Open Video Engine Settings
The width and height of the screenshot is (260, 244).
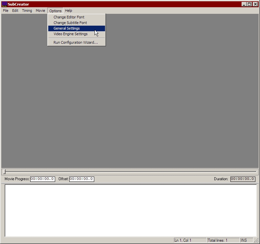pyautogui.click(x=76, y=34)
